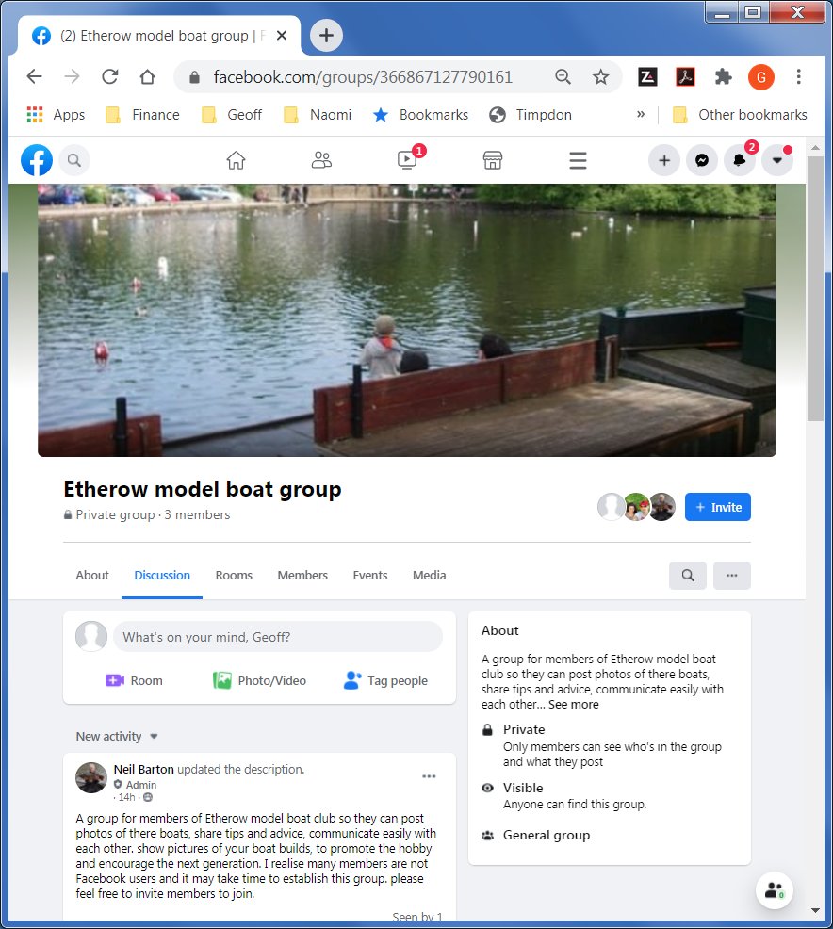Switch to the Members tab
The width and height of the screenshot is (833, 929).
[x=302, y=575]
